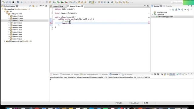The width and height of the screenshot is (194, 109).
Task: Open the New file dropdown arrow
Action: [x=4, y=2]
